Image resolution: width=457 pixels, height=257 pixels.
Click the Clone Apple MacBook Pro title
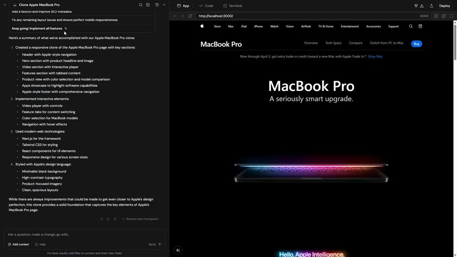(39, 5)
